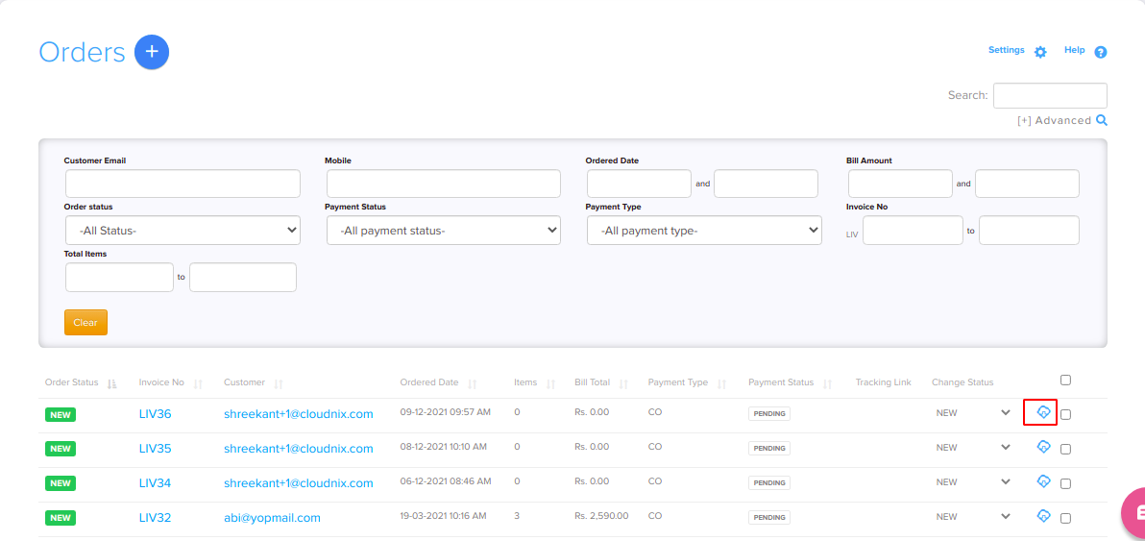Focus the Mobile filter field

click(x=443, y=184)
